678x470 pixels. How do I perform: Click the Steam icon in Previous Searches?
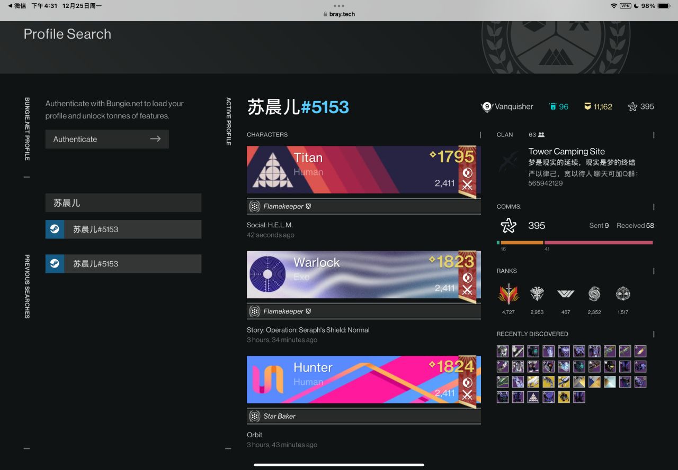tap(55, 264)
